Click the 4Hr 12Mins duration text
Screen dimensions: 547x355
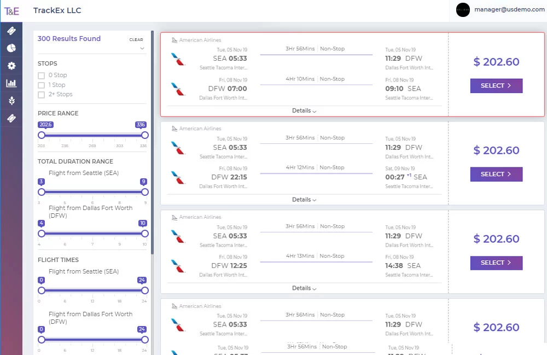click(x=300, y=167)
